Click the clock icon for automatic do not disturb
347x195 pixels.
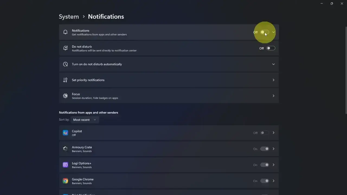[x=65, y=64]
